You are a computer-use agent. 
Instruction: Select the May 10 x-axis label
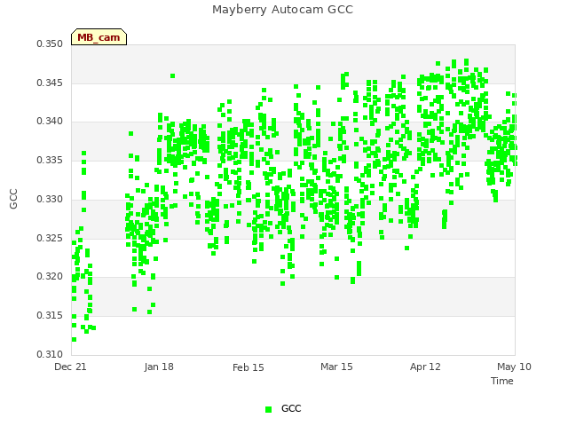pyautogui.click(x=514, y=367)
